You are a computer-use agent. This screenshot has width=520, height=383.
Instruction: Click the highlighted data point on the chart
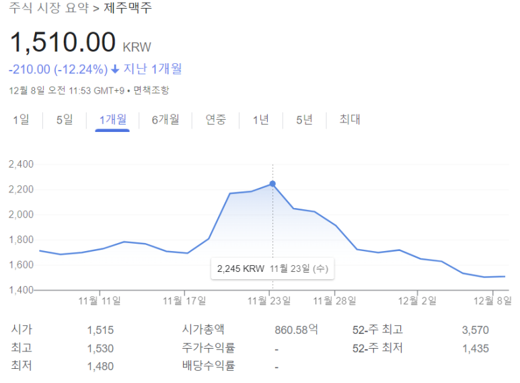(272, 184)
